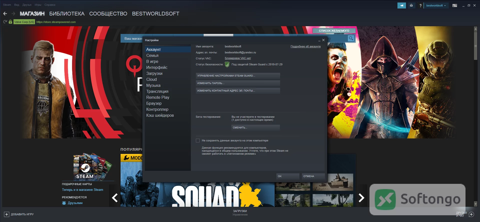This screenshot has width=480, height=222.
Task: Click the green secure lock icon
Action: tap(10, 22)
